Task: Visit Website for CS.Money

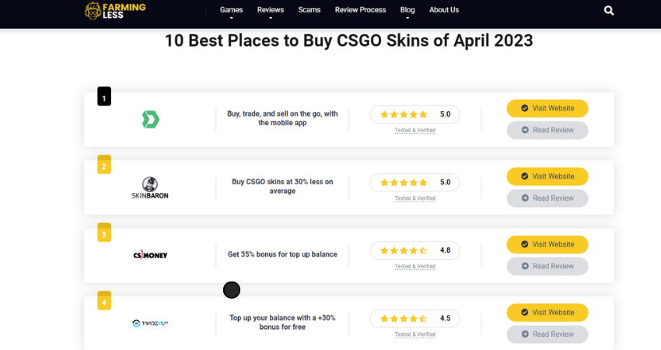Action: pos(547,244)
